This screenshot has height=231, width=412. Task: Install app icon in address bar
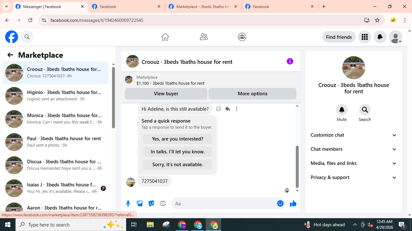(367, 20)
